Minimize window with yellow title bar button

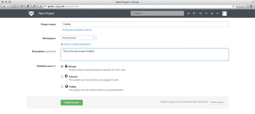6,2
